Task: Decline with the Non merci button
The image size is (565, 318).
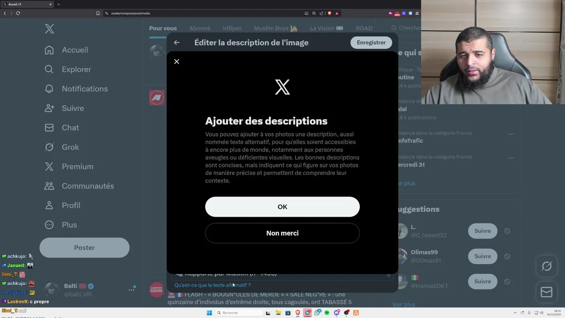Action: 282,233
